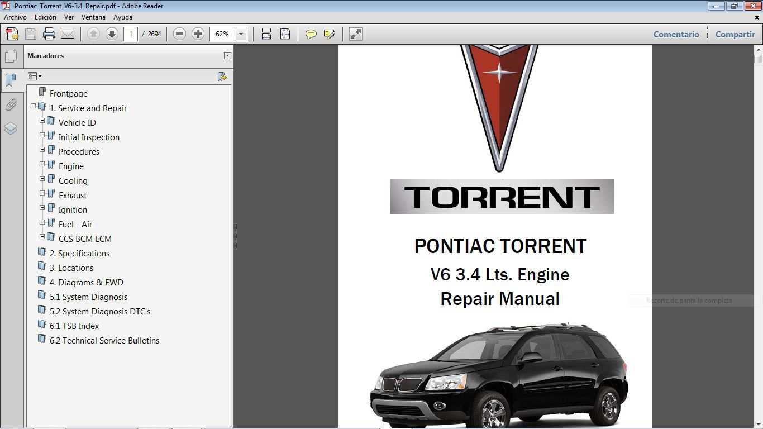Print the document using printer icon
This screenshot has height=429, width=763.
click(x=49, y=34)
